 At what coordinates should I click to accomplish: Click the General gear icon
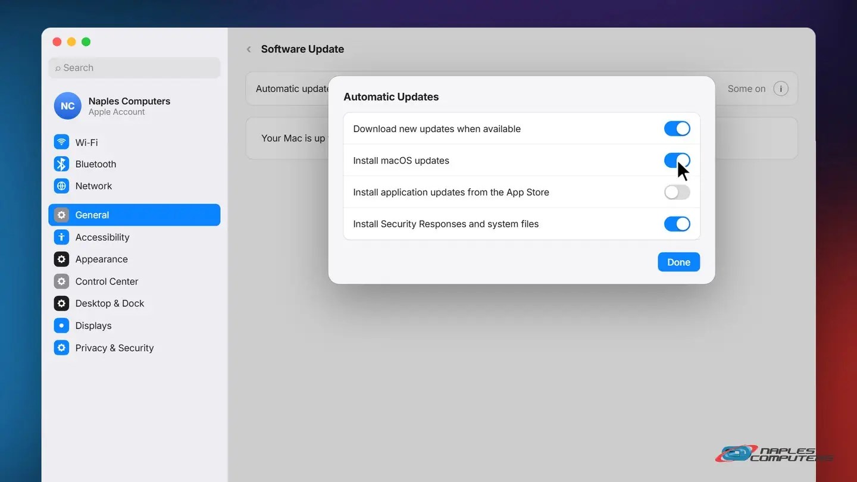click(61, 215)
